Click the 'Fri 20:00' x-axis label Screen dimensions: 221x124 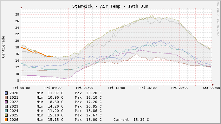pyautogui.click(x=180, y=88)
